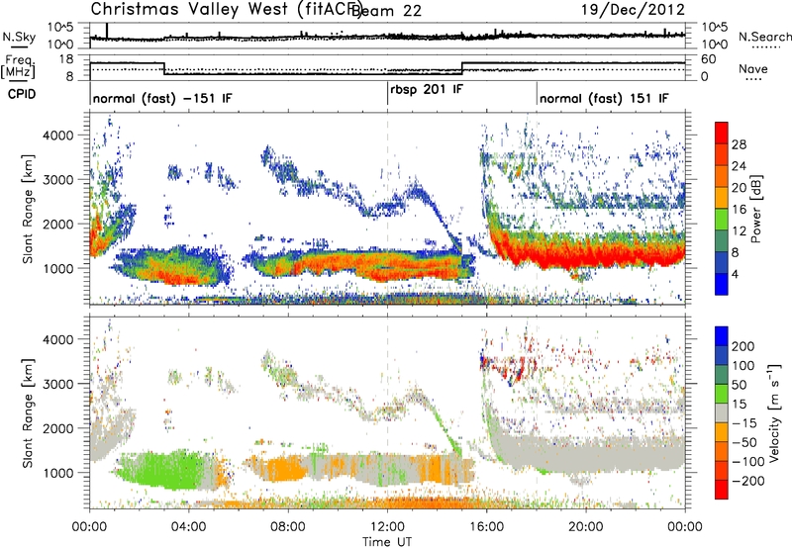This screenshot has height=548, width=792.
Task: Pick the bright blue top Velocity colorbar segment
Action: tap(722, 336)
